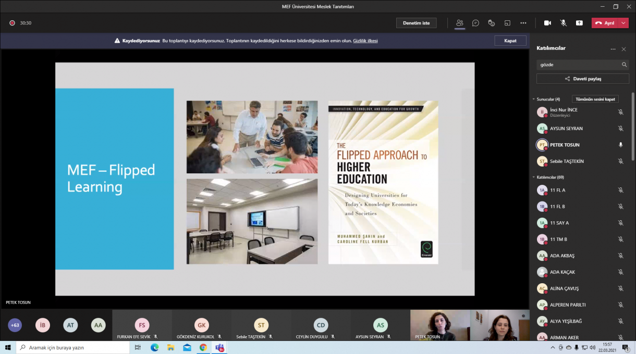This screenshot has height=354, width=636.
Task: Open breakout rooms icon in toolbar
Action: (507, 23)
